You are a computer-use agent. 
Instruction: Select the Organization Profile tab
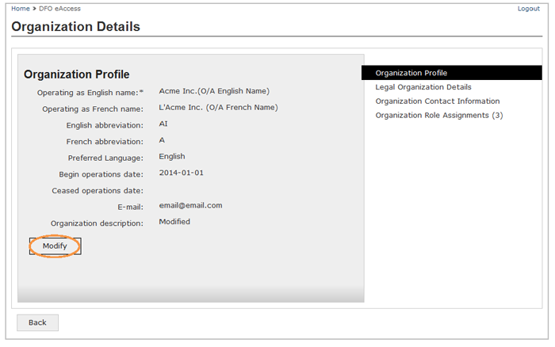pyautogui.click(x=452, y=73)
